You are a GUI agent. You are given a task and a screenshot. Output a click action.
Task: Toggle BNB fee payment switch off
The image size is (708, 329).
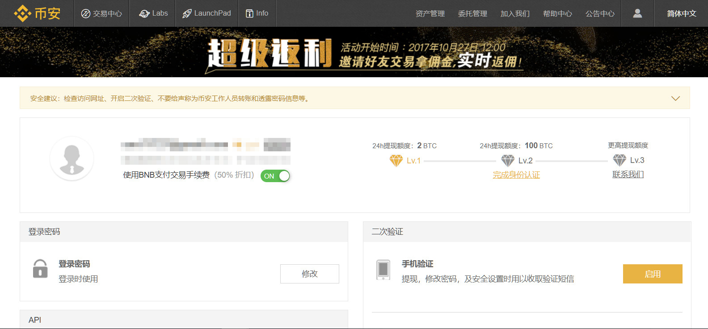point(275,176)
